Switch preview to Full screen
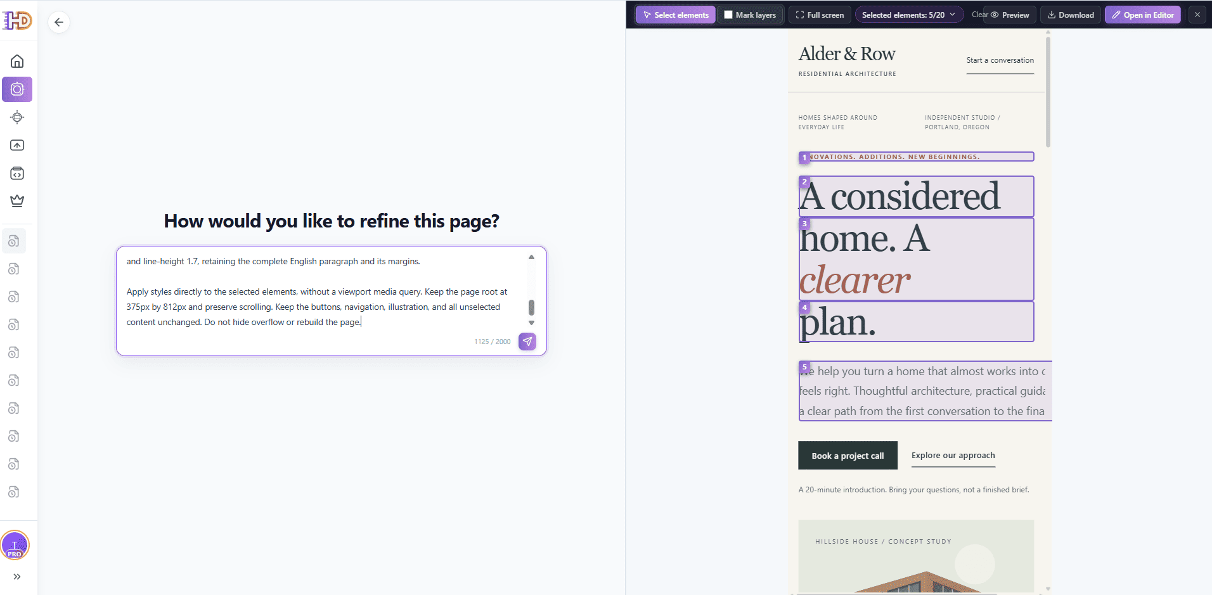The height and width of the screenshot is (595, 1212). (x=820, y=15)
